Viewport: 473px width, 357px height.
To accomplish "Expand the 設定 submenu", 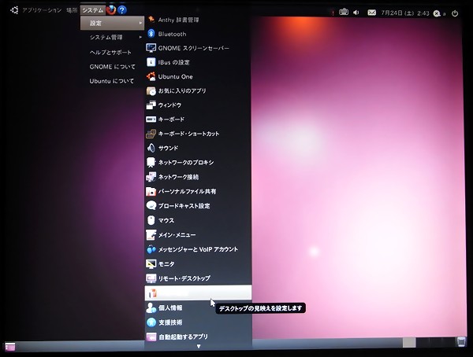I will click(x=112, y=23).
